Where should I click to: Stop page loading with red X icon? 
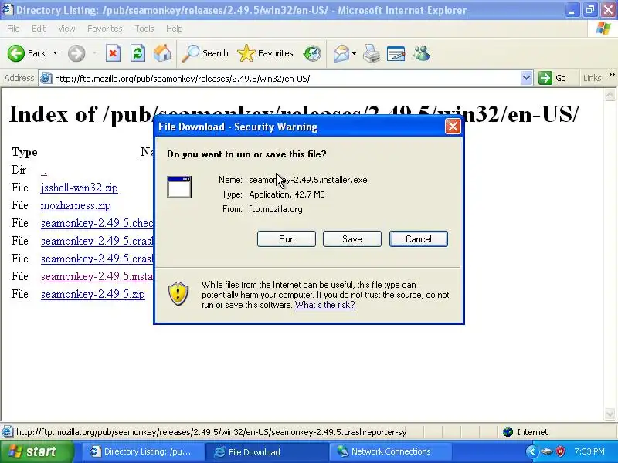point(113,53)
